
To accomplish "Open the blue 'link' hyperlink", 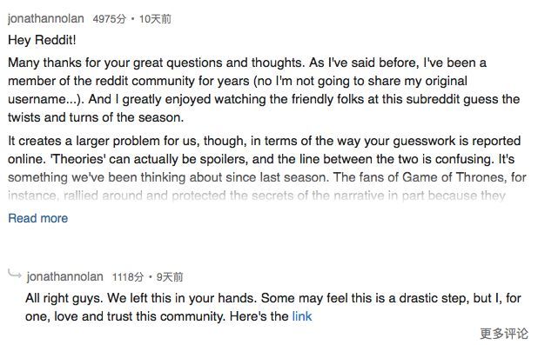I will point(302,316).
